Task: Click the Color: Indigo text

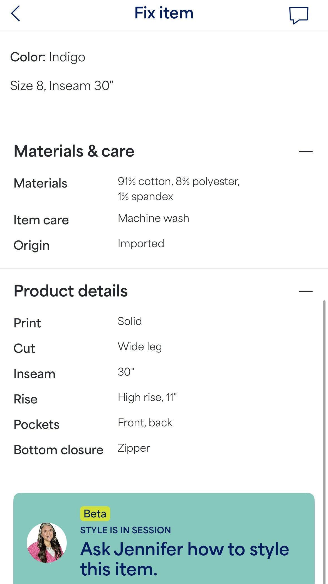Action: pos(48,57)
